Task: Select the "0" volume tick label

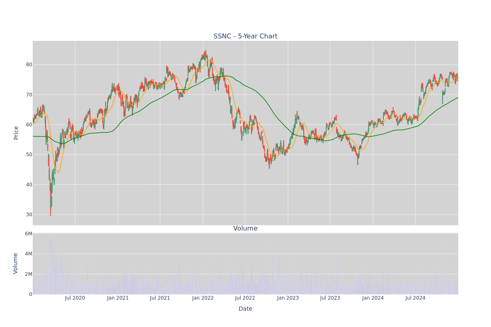Action: pyautogui.click(x=31, y=294)
